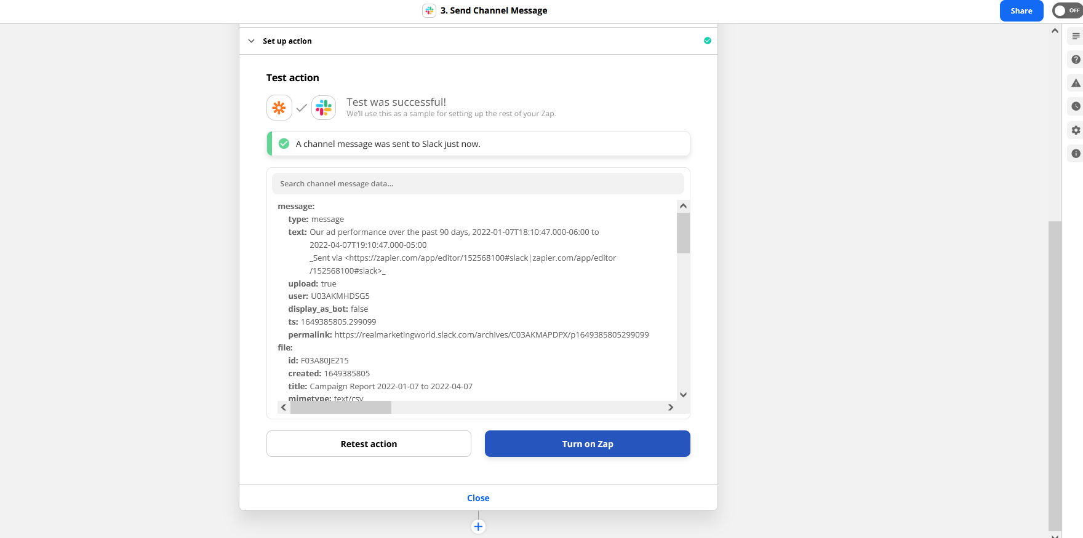This screenshot has width=1083, height=538.
Task: Open the help question mark panel
Action: click(x=1076, y=60)
